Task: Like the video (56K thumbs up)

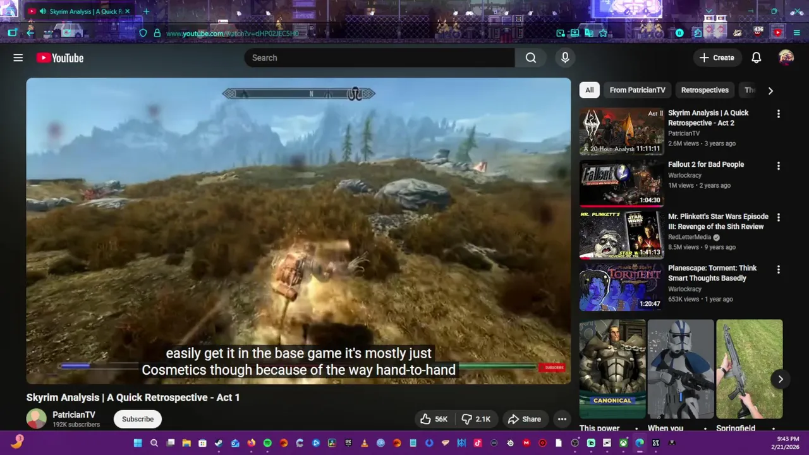Action: 434,419
